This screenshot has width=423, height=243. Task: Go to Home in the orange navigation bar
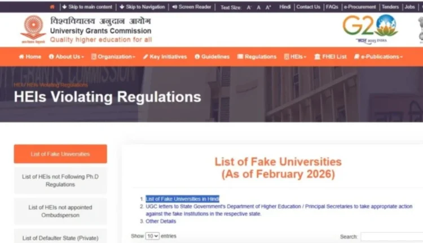30,57
